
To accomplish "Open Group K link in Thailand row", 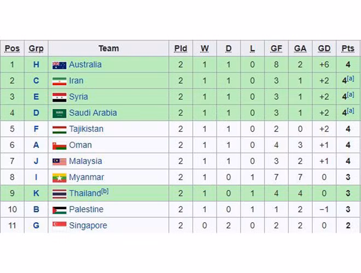I will click(36, 193).
